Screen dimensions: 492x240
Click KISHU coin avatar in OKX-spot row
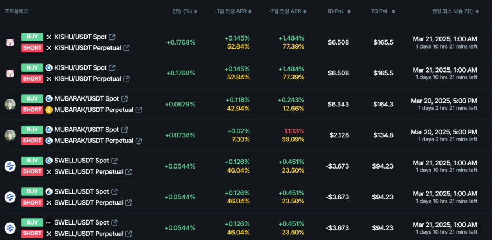[x=10, y=42]
